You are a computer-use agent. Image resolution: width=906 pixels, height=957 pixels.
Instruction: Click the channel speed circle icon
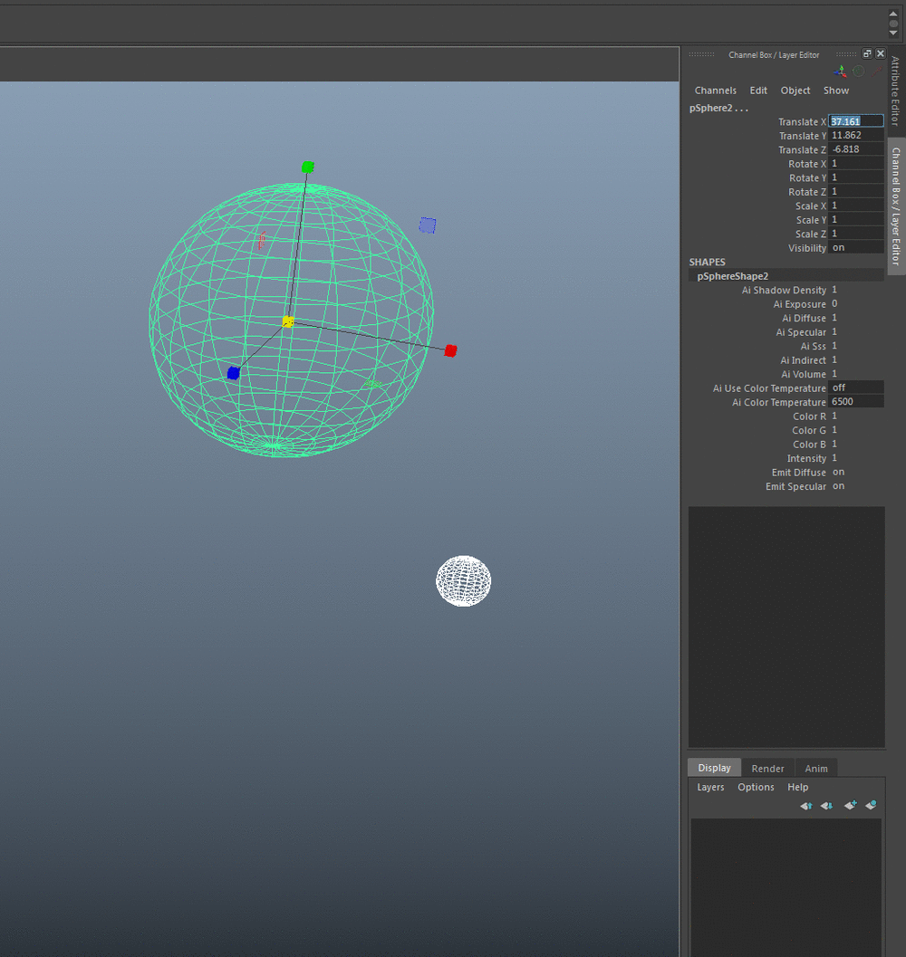858,71
